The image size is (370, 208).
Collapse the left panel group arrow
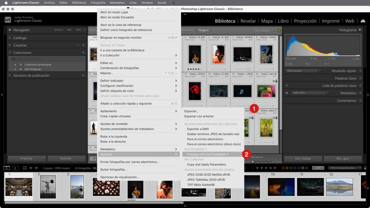click(x=2, y=95)
